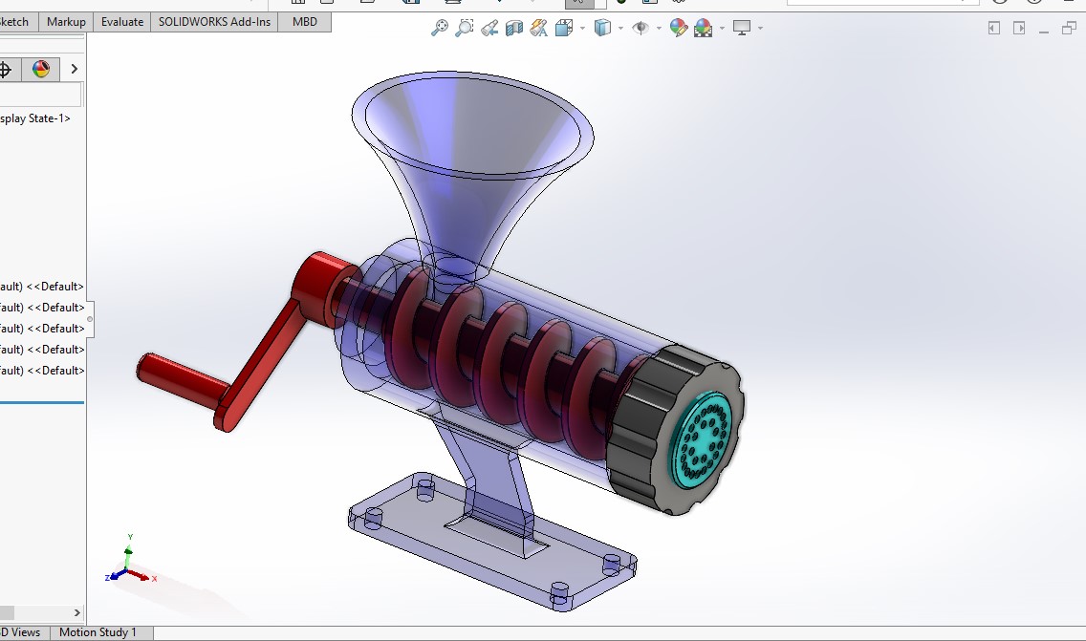1086x641 pixels.
Task: Click the Y axis of the triad
Action: click(128, 552)
